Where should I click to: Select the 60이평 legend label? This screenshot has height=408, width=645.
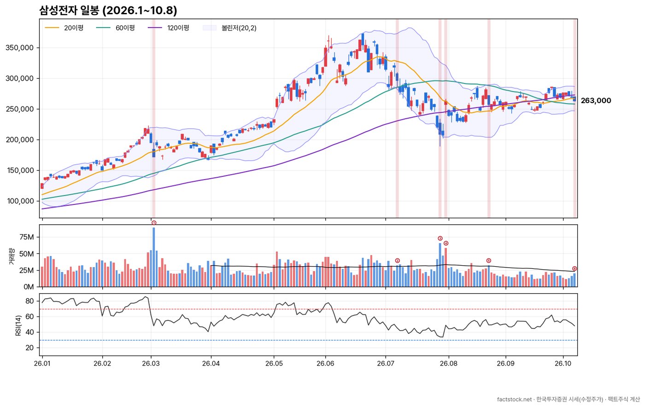pyautogui.click(x=125, y=28)
